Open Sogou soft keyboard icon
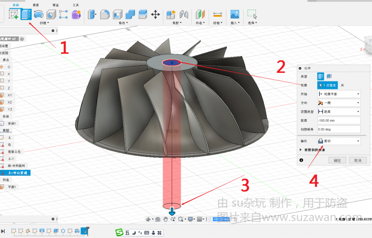 click(x=147, y=233)
